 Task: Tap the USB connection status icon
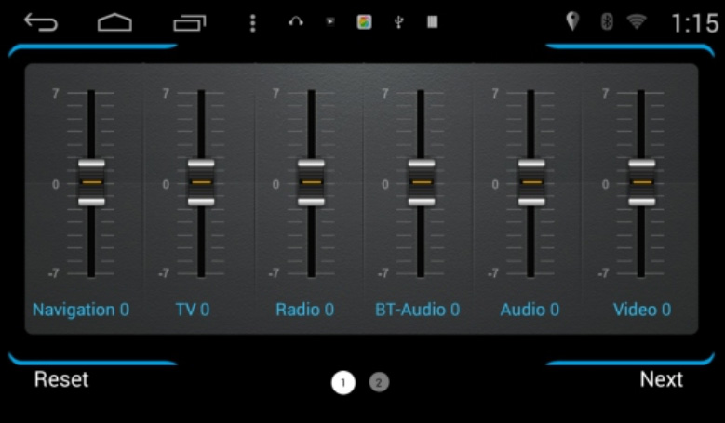pos(398,22)
